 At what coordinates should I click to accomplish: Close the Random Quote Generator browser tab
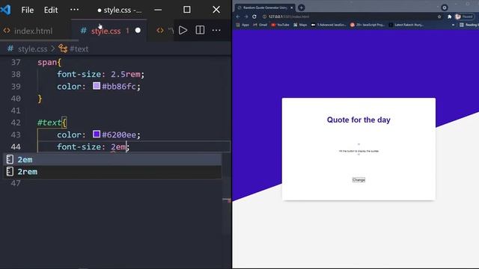(x=291, y=7)
